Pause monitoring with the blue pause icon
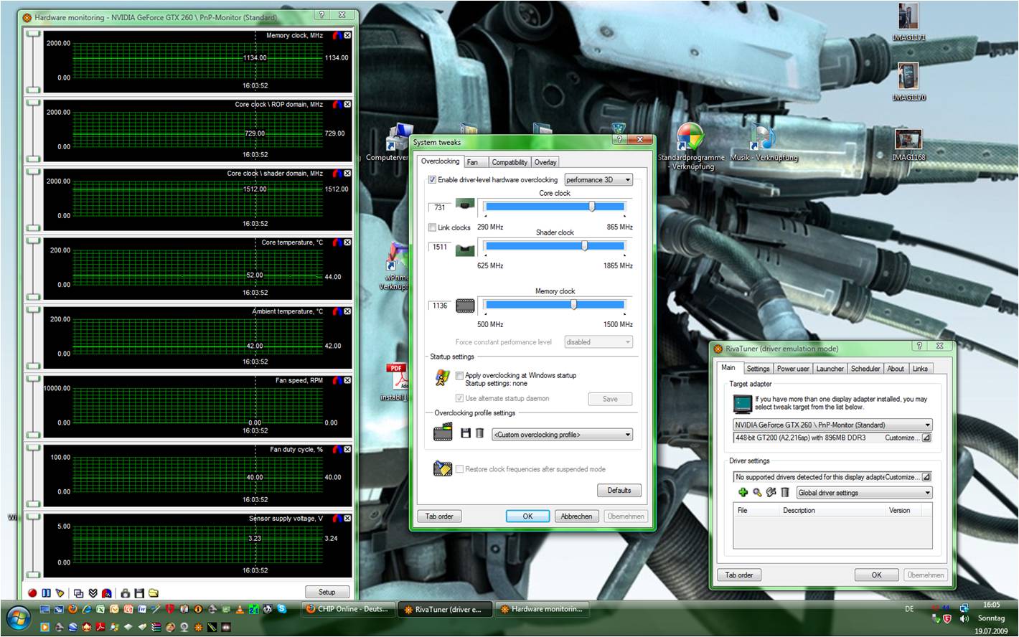 [46, 593]
